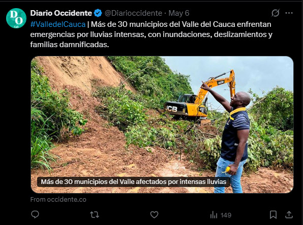Open the Diario Occidente profile avatar
The width and height of the screenshot is (303, 225).
pyautogui.click(x=16, y=18)
